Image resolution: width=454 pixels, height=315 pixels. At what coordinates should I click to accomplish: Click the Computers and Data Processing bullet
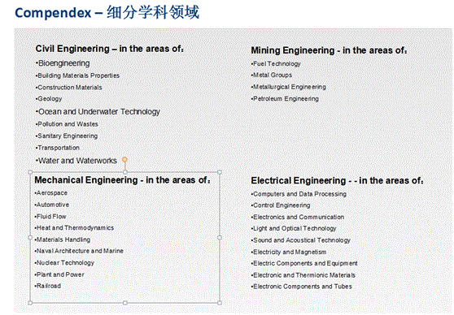[x=299, y=194]
